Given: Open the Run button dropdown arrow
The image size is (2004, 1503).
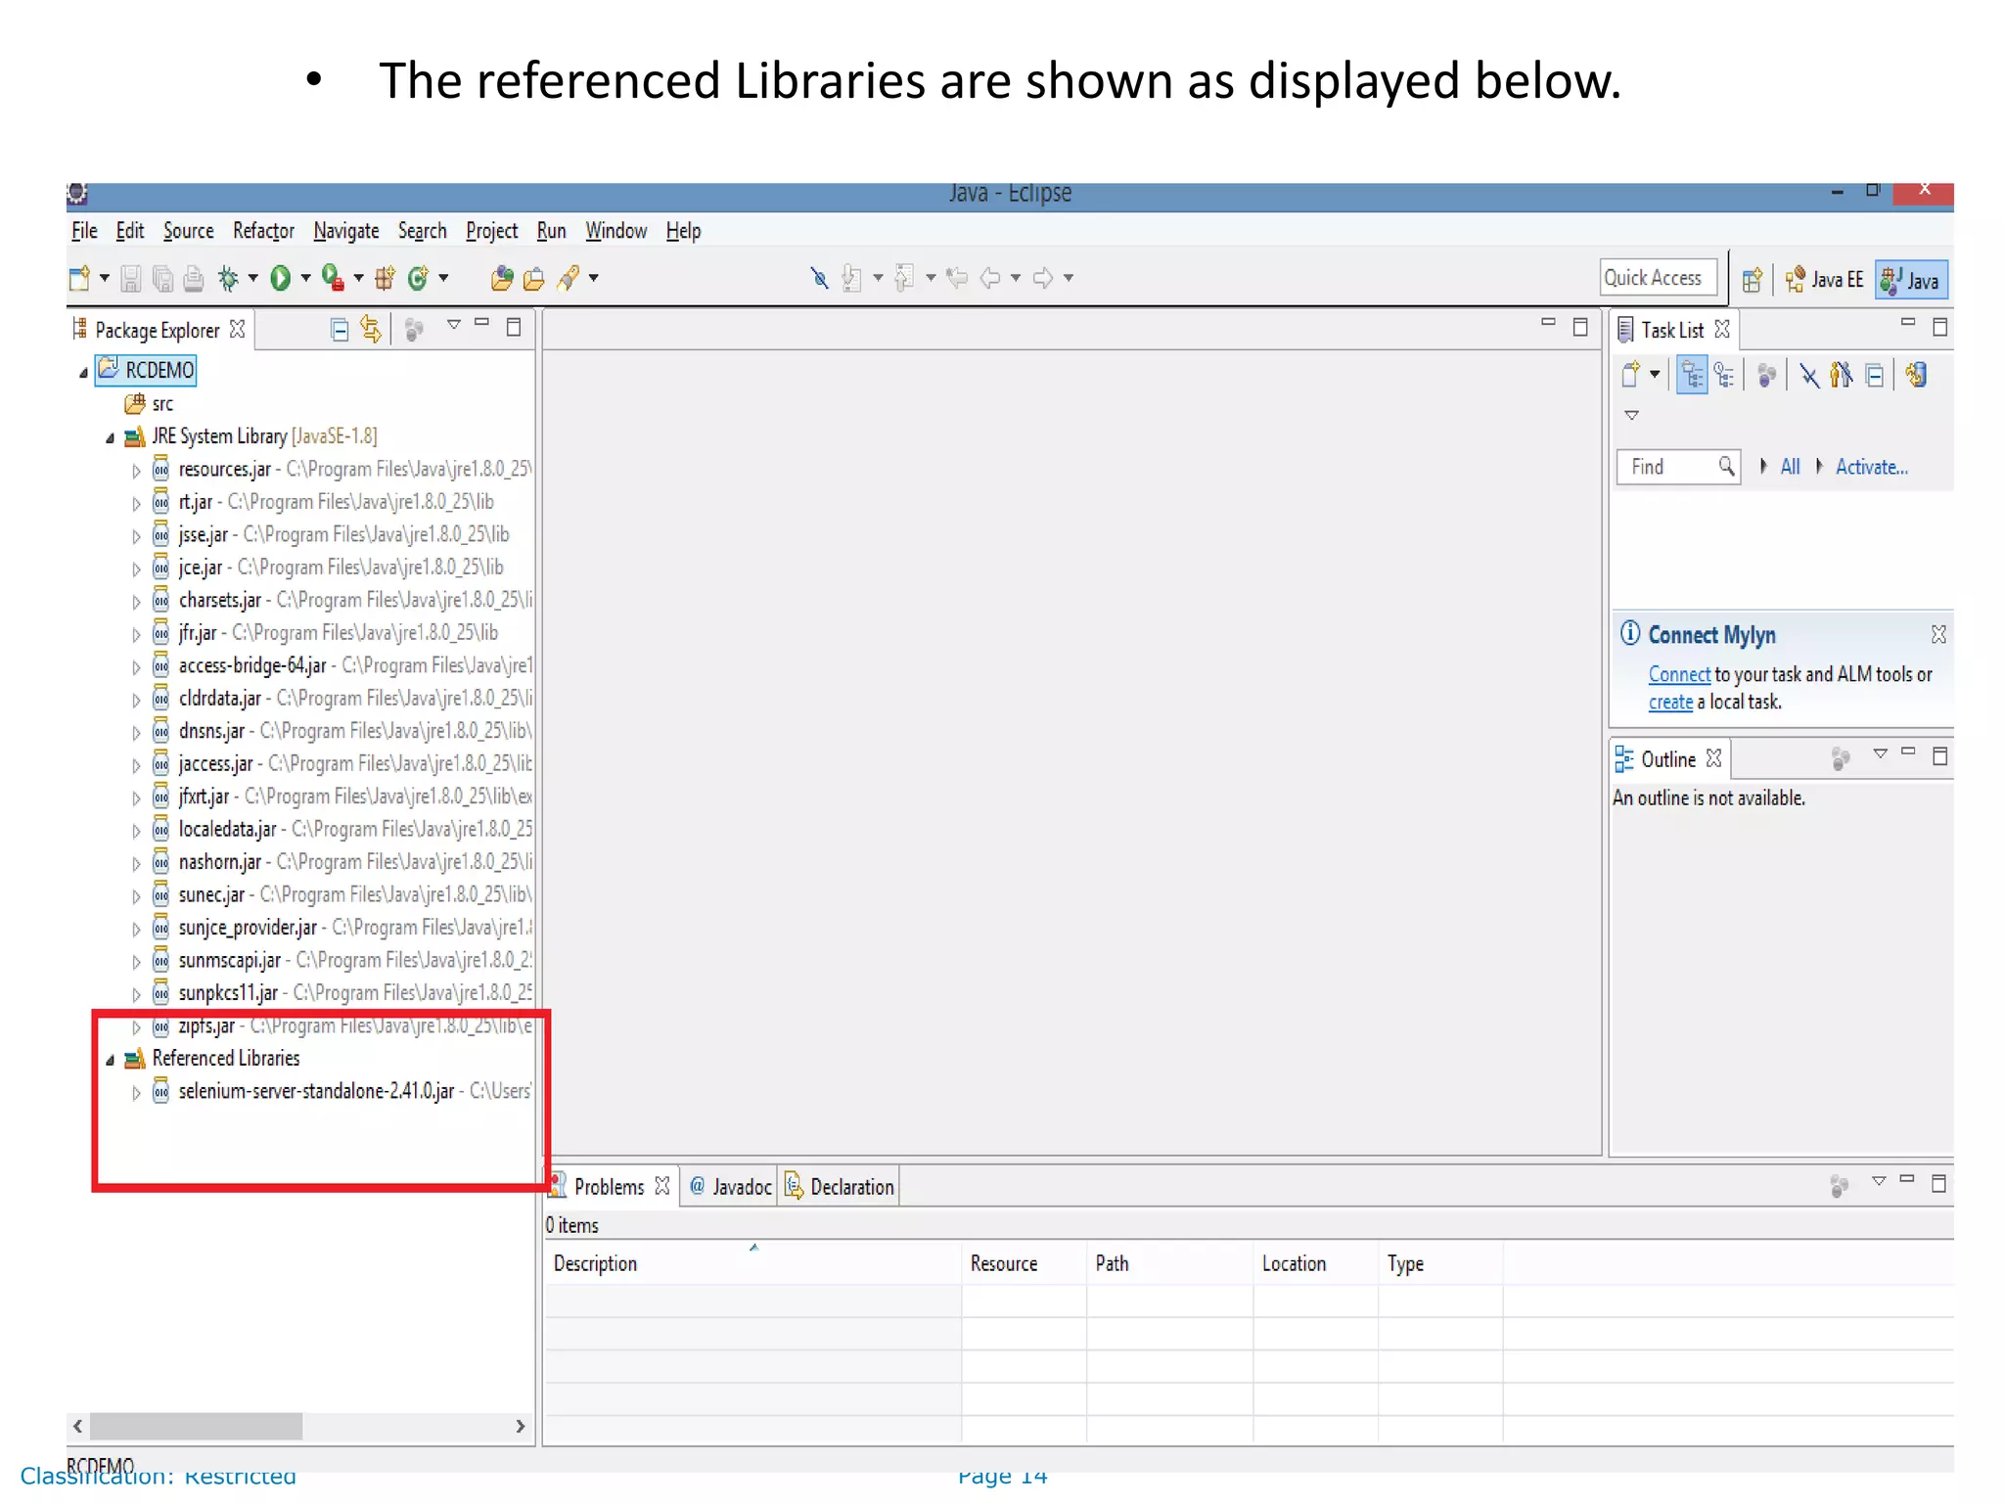Looking at the screenshot, I should [305, 279].
